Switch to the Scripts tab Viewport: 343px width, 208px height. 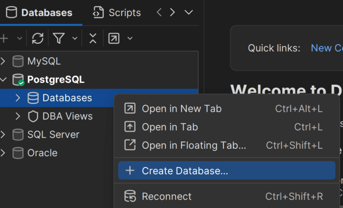[x=117, y=12]
